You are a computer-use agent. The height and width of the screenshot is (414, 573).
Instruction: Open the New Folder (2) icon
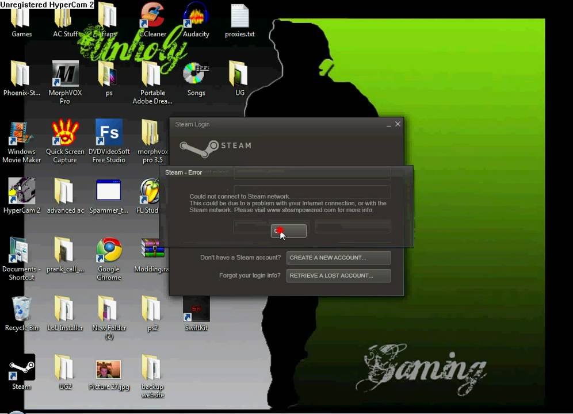click(109, 317)
